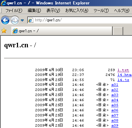Open the a01 directory link

[115, 85]
